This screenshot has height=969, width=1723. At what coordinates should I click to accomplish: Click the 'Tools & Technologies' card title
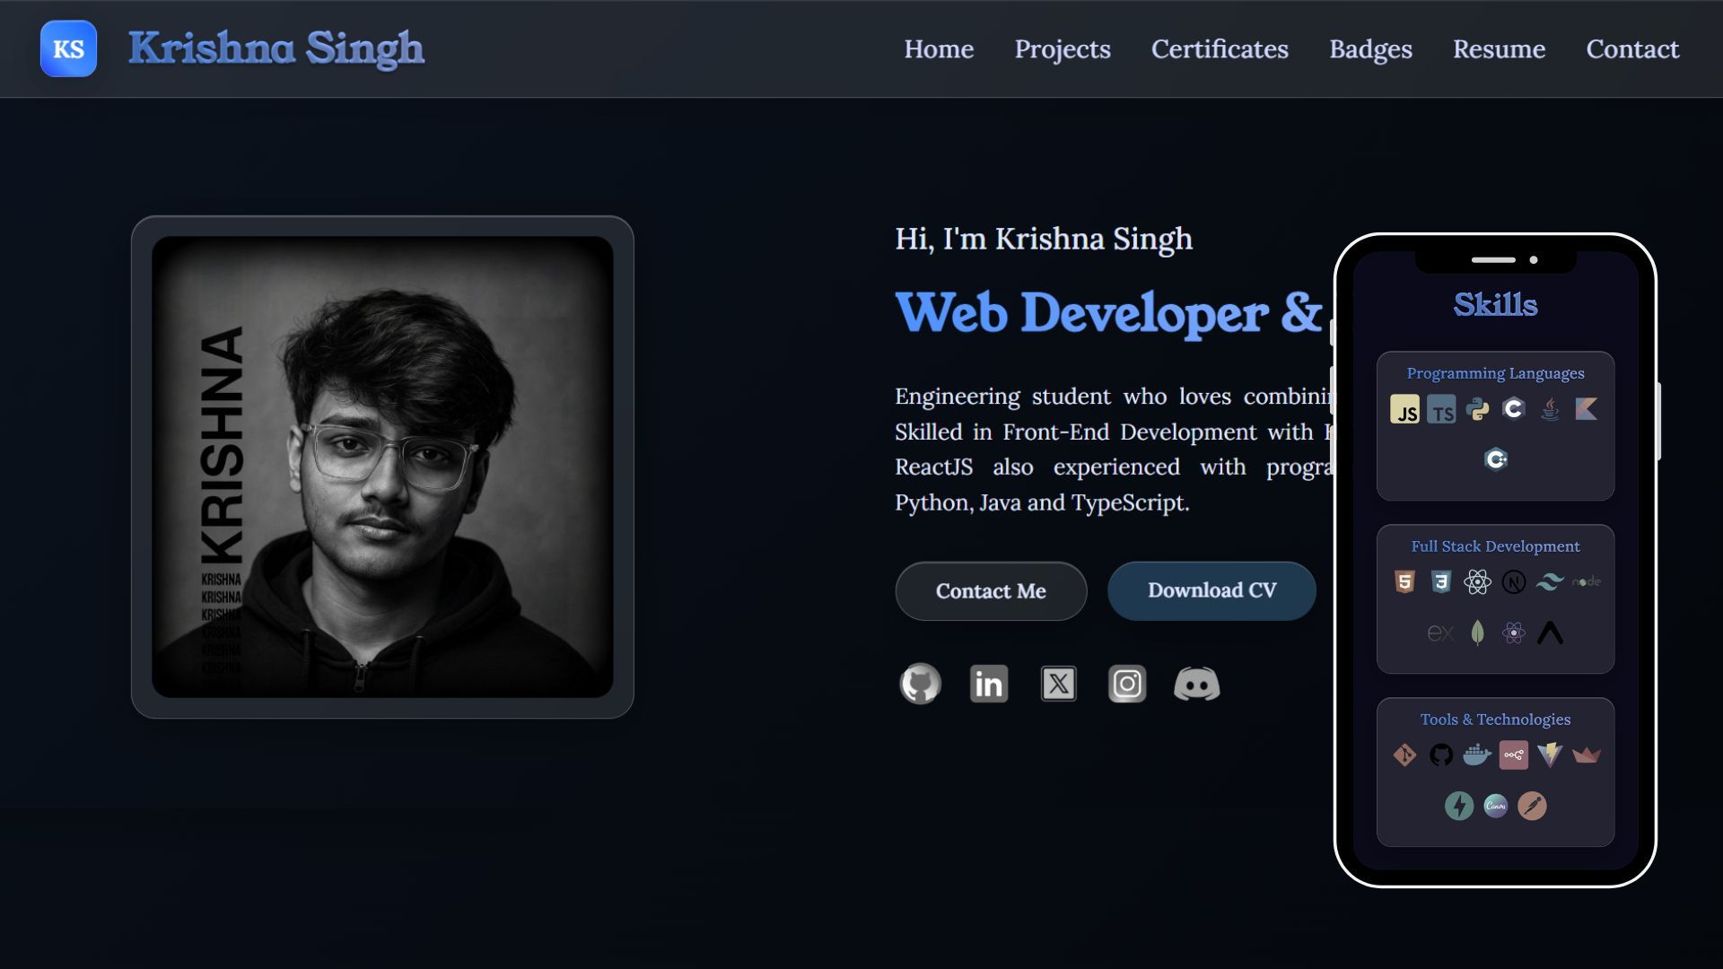pyautogui.click(x=1495, y=720)
